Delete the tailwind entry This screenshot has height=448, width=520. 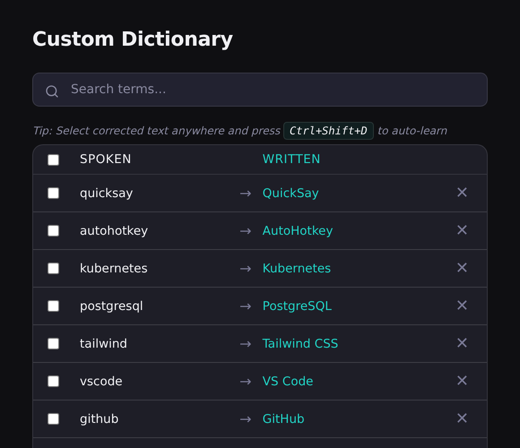[462, 343]
